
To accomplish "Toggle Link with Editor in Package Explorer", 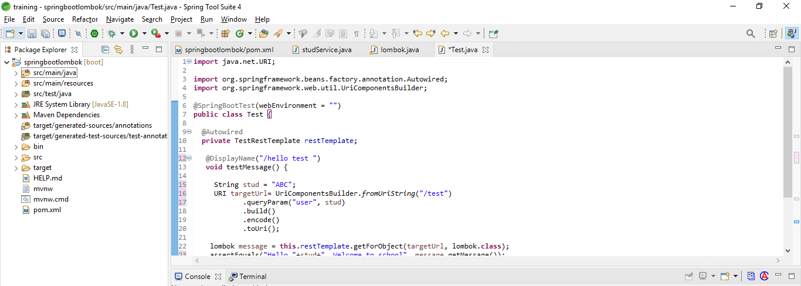I will pyautogui.click(x=118, y=49).
